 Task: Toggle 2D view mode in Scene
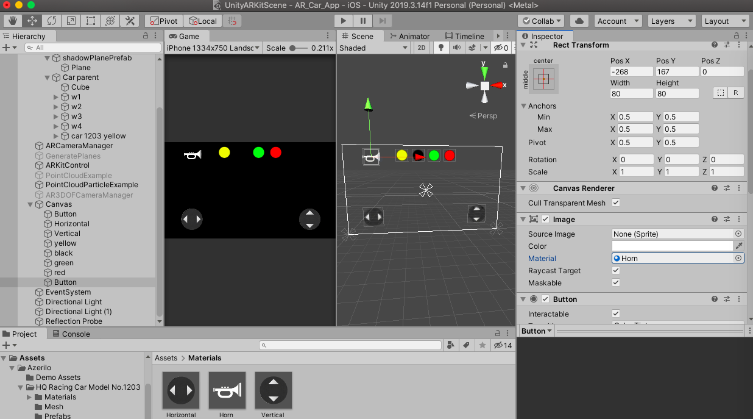coord(421,48)
